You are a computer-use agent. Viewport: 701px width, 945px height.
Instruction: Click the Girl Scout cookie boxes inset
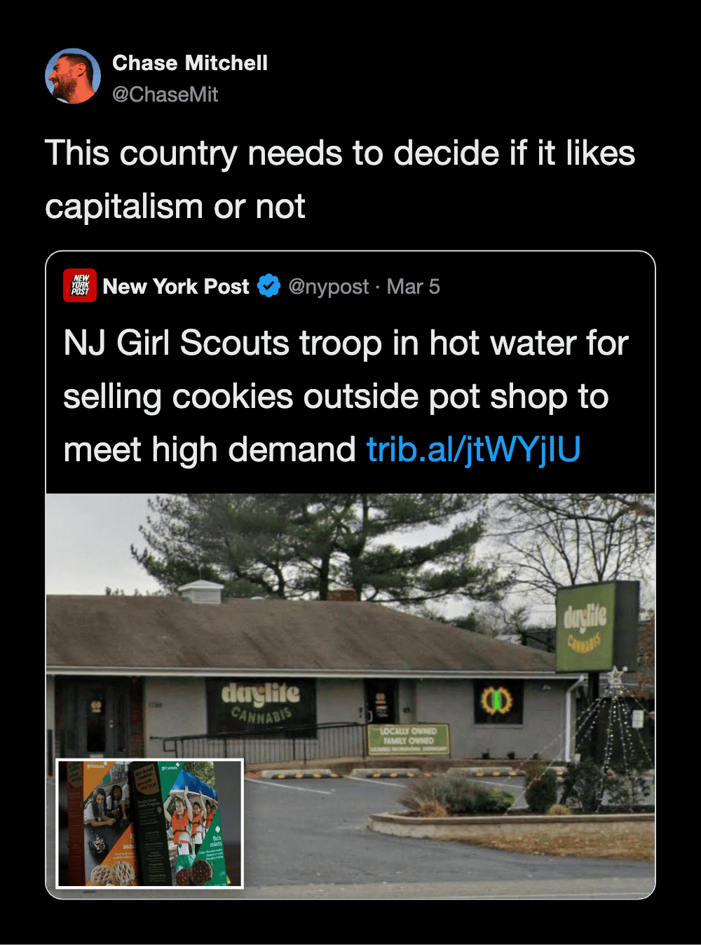pyautogui.click(x=149, y=824)
